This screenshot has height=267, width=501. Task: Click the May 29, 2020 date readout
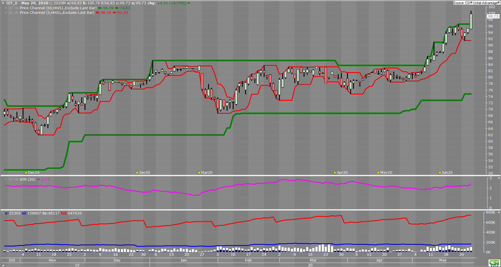click(35, 3)
